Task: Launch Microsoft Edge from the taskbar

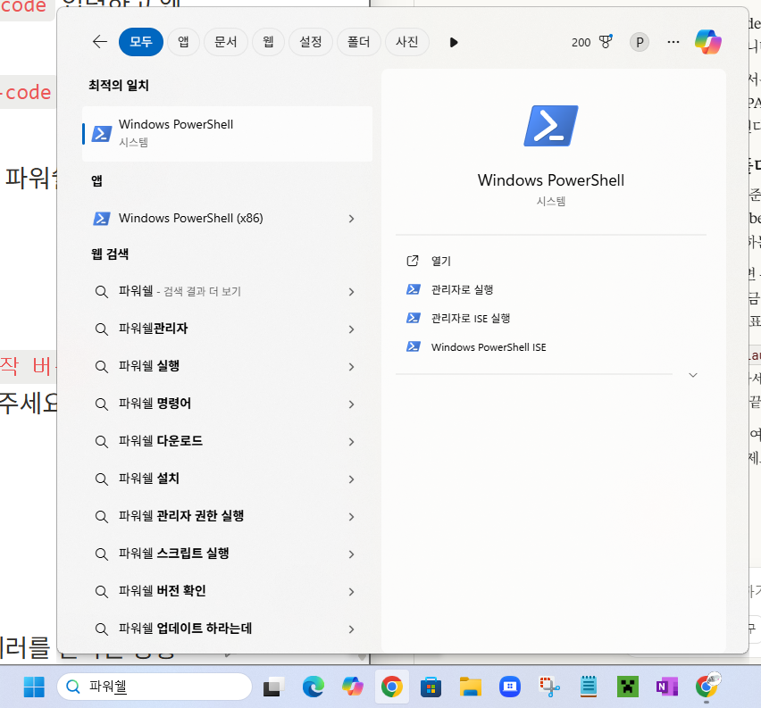Action: pos(313,687)
